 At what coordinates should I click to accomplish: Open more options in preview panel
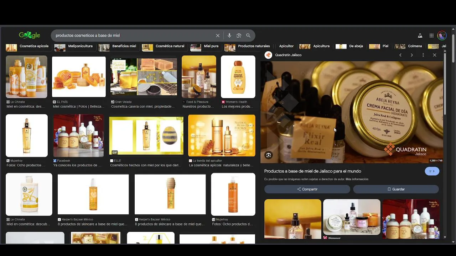(x=423, y=55)
